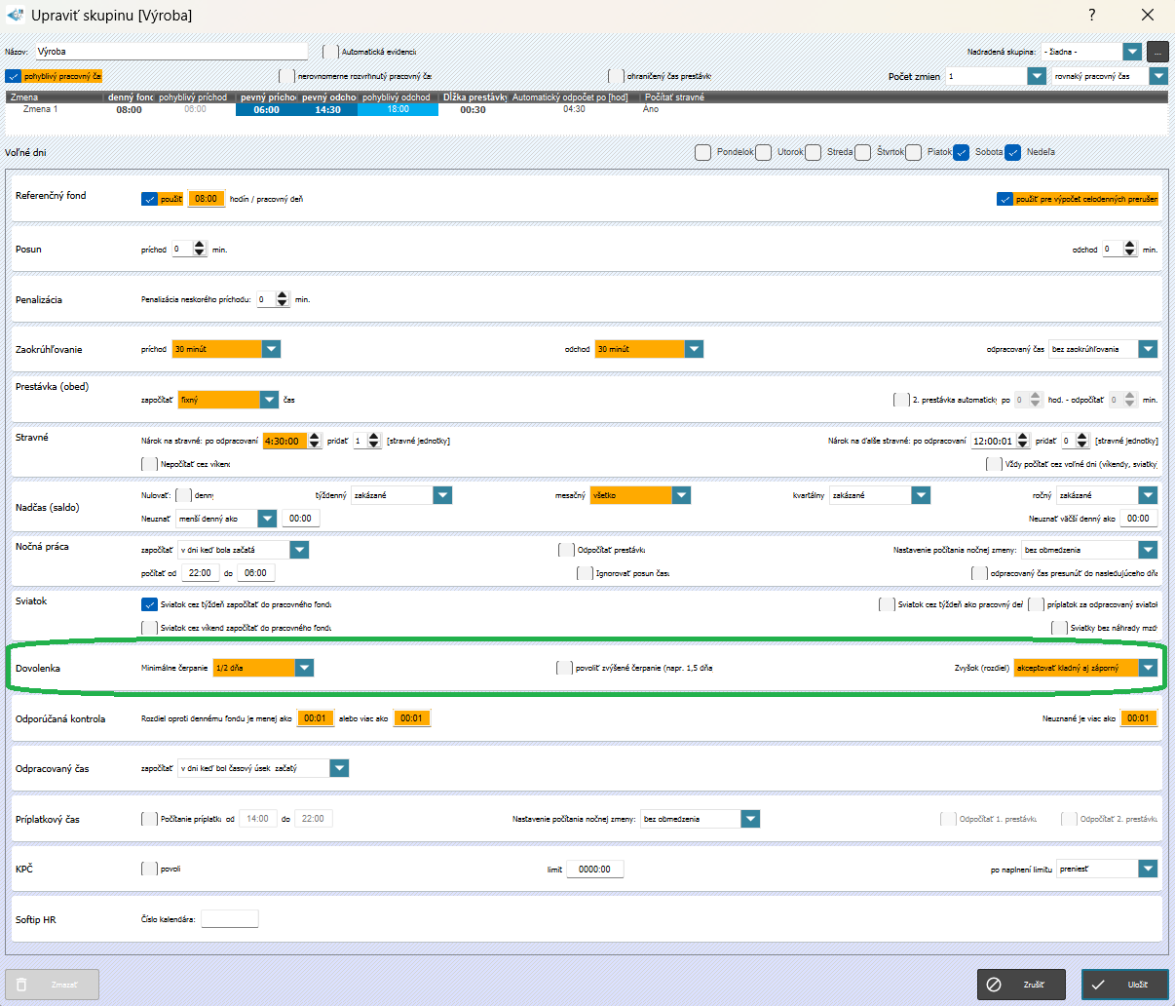
Task: Click the Názov text field
Action: click(x=171, y=52)
